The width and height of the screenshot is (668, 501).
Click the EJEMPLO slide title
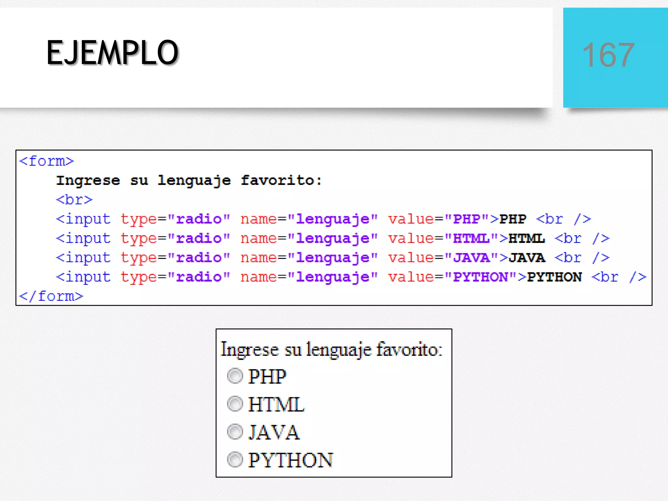[x=113, y=53]
